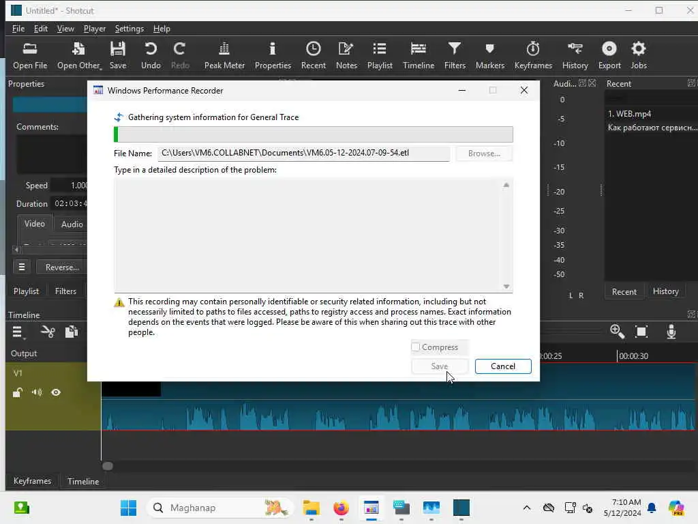Show the Recent panel from toolbar
The image size is (698, 524).
[314, 55]
